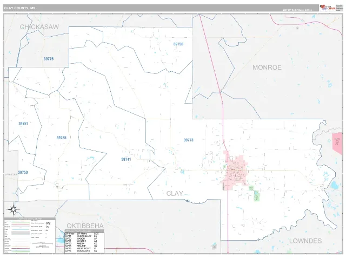The image size is (346, 259).
Task: Select ZIP code label 39756
Action: point(178,44)
